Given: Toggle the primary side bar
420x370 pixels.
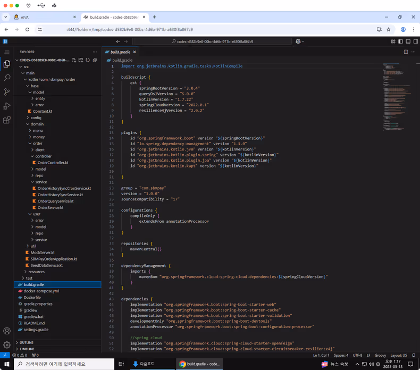Looking at the screenshot, I should [400, 41].
